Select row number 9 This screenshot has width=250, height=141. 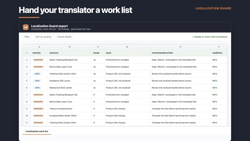pos(27,109)
